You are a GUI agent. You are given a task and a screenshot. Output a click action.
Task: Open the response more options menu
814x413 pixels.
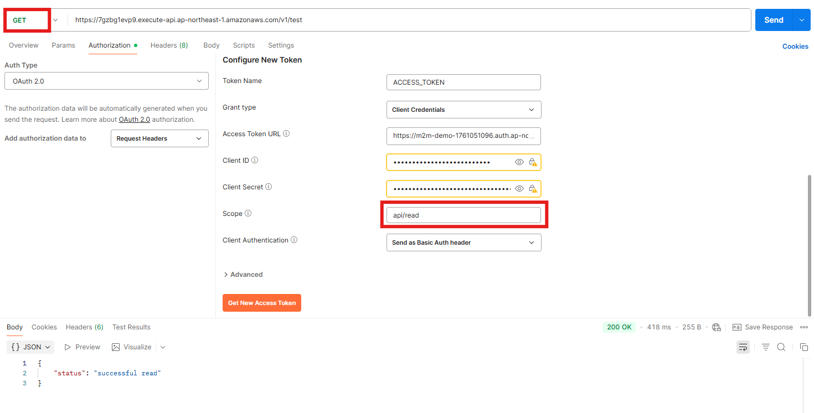tap(804, 327)
